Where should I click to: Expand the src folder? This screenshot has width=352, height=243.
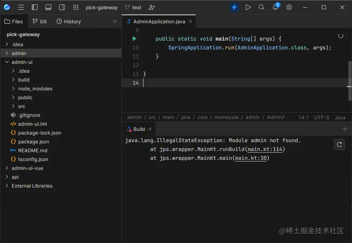click(13, 106)
